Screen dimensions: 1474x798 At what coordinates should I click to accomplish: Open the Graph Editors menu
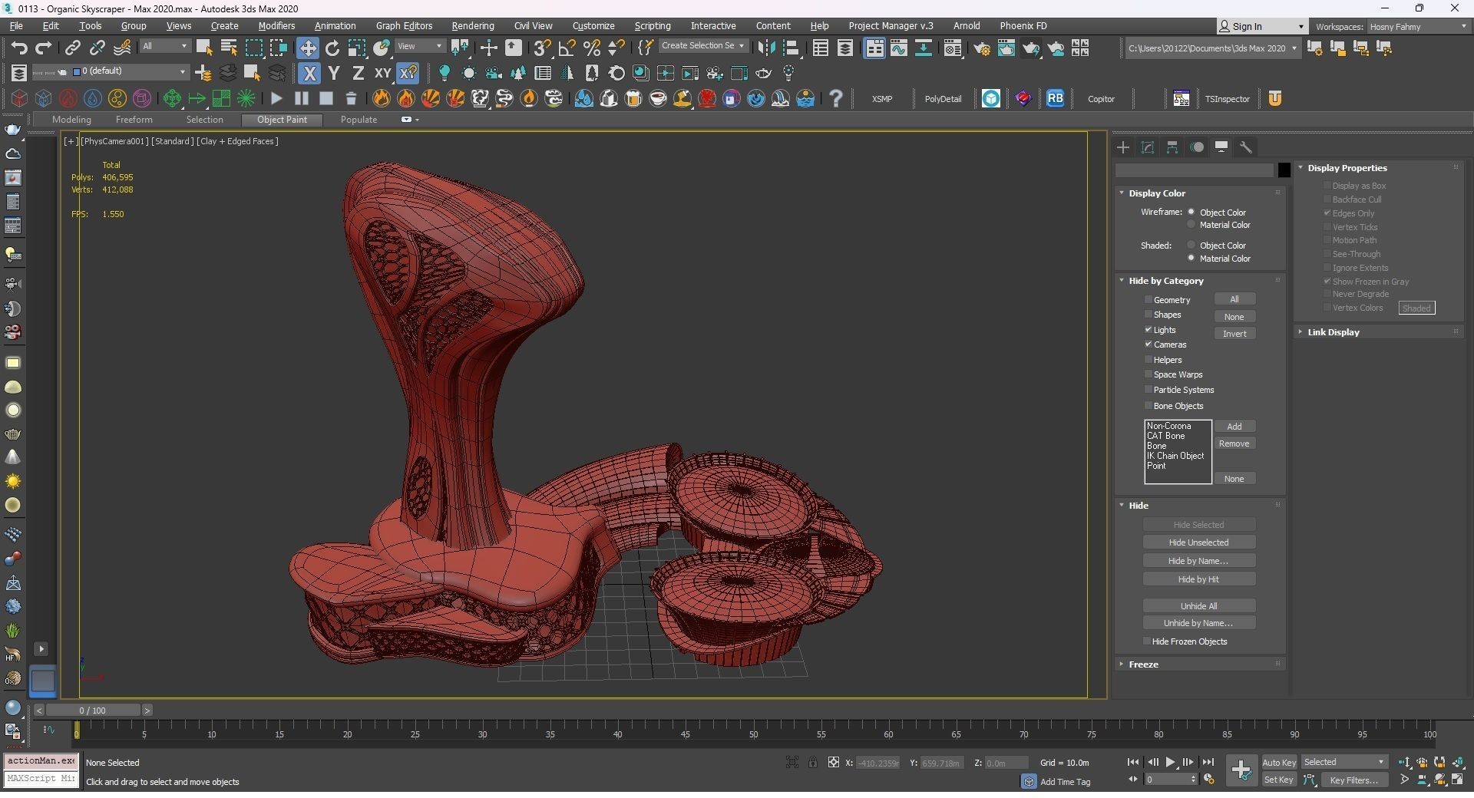[404, 26]
